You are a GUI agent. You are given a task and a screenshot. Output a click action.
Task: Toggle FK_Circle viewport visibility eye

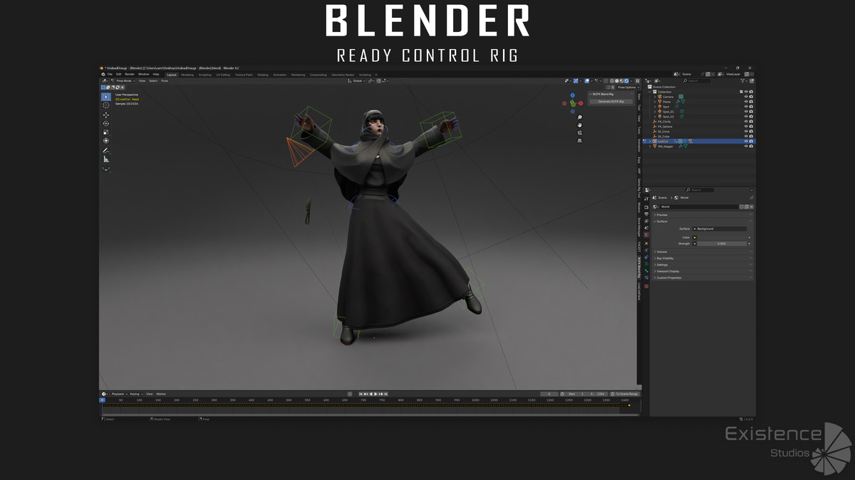point(746,122)
